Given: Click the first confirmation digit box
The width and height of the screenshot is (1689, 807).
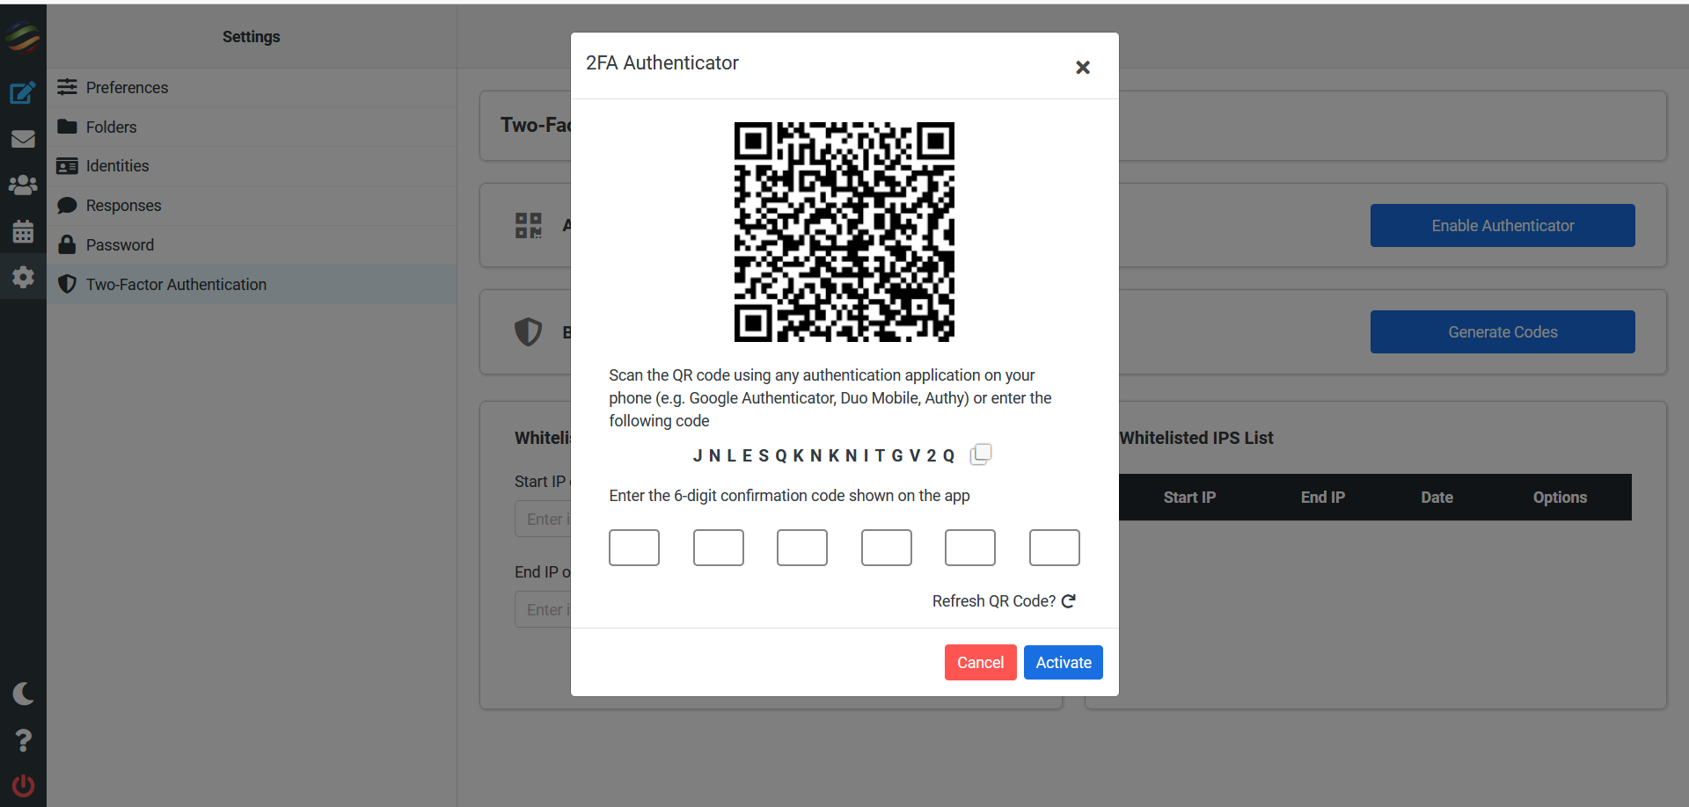Looking at the screenshot, I should pyautogui.click(x=633, y=548).
